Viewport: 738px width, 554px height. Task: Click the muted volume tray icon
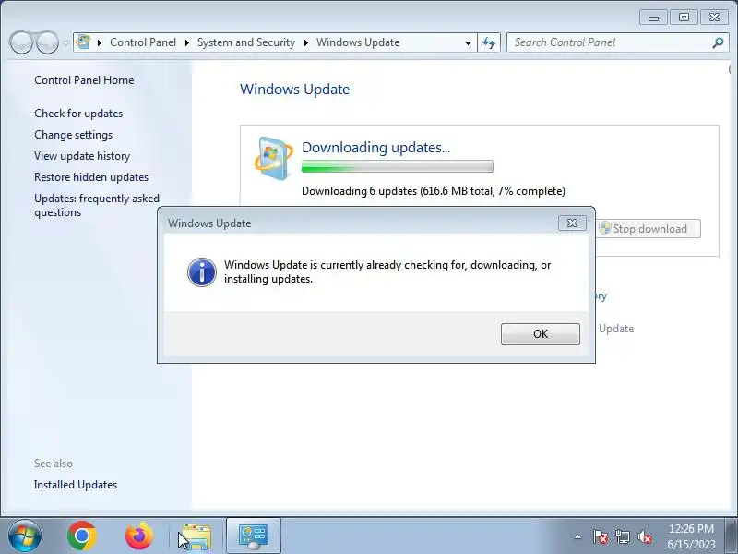[x=645, y=536]
